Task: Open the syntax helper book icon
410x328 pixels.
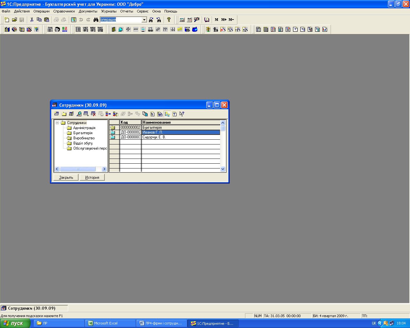Action: 207,20
